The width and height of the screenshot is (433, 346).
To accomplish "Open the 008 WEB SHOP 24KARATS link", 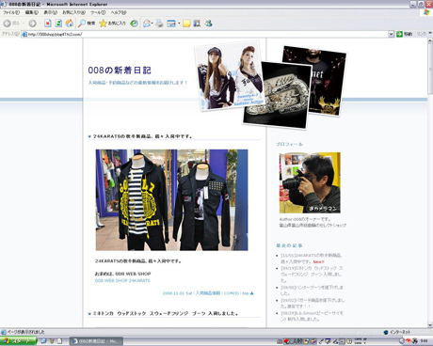I will point(122,280).
